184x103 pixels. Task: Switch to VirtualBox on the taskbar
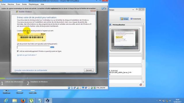tap(48, 100)
